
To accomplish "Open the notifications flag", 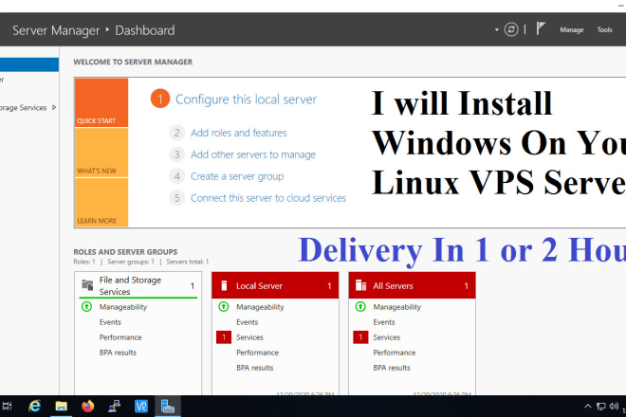I will [541, 28].
